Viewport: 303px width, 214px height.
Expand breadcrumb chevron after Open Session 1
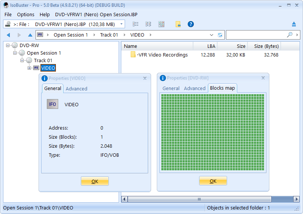pos(94,35)
